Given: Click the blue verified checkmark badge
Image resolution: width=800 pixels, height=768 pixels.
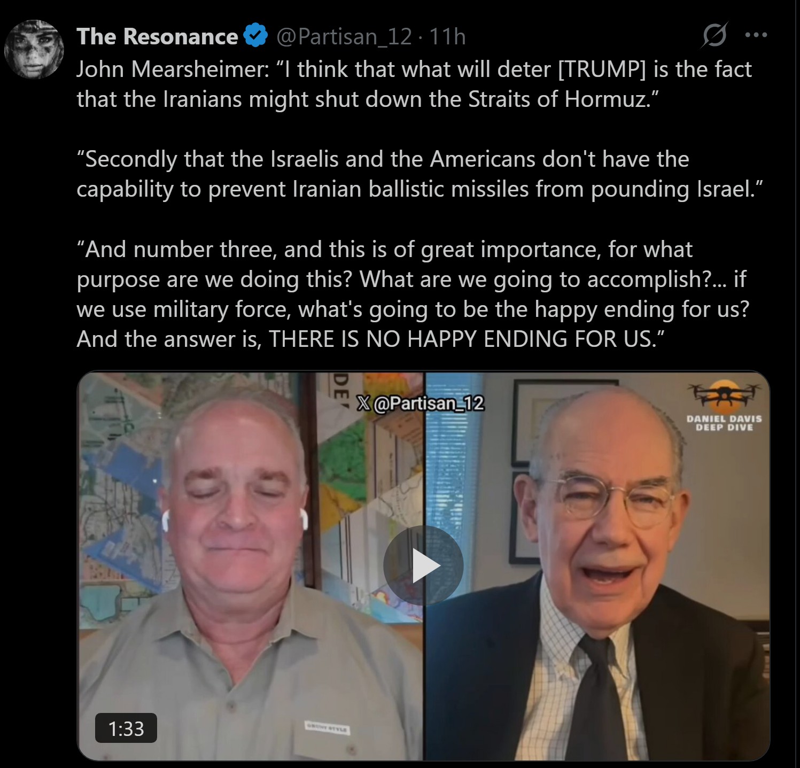Looking at the screenshot, I should [255, 36].
